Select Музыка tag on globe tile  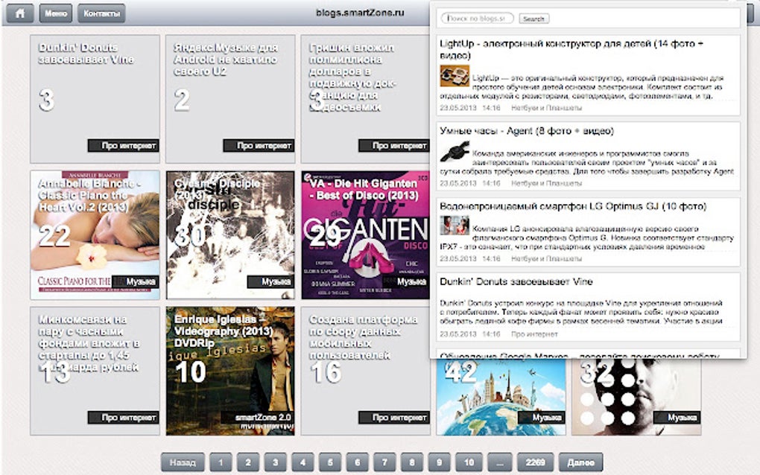(542, 418)
